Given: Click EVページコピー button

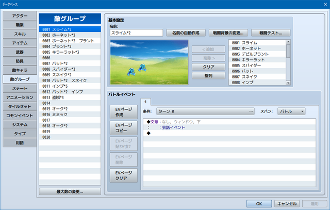Looking at the screenshot, I should pos(124,128).
